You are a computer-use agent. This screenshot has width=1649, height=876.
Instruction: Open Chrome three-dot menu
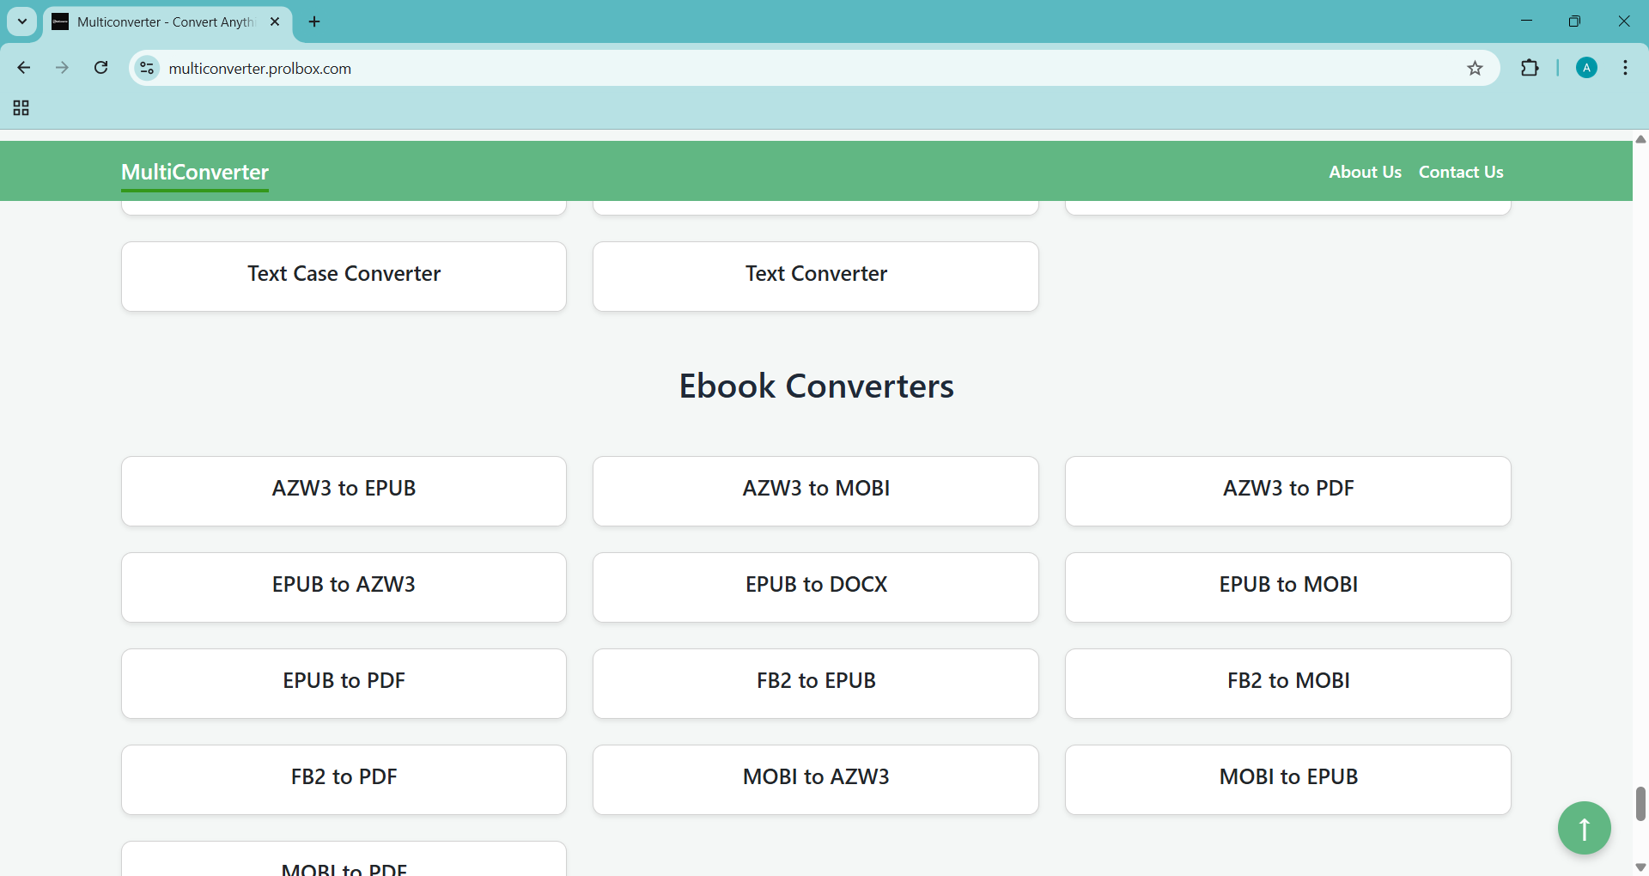click(1626, 69)
